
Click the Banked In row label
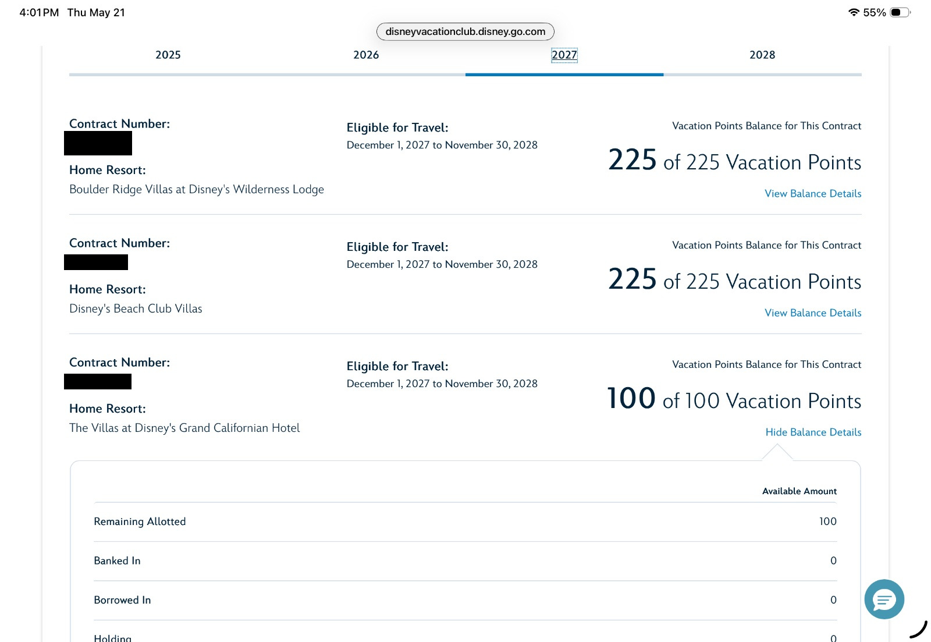coord(117,561)
